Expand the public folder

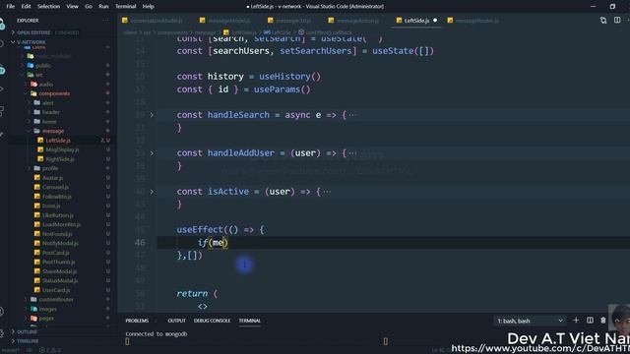[42, 66]
